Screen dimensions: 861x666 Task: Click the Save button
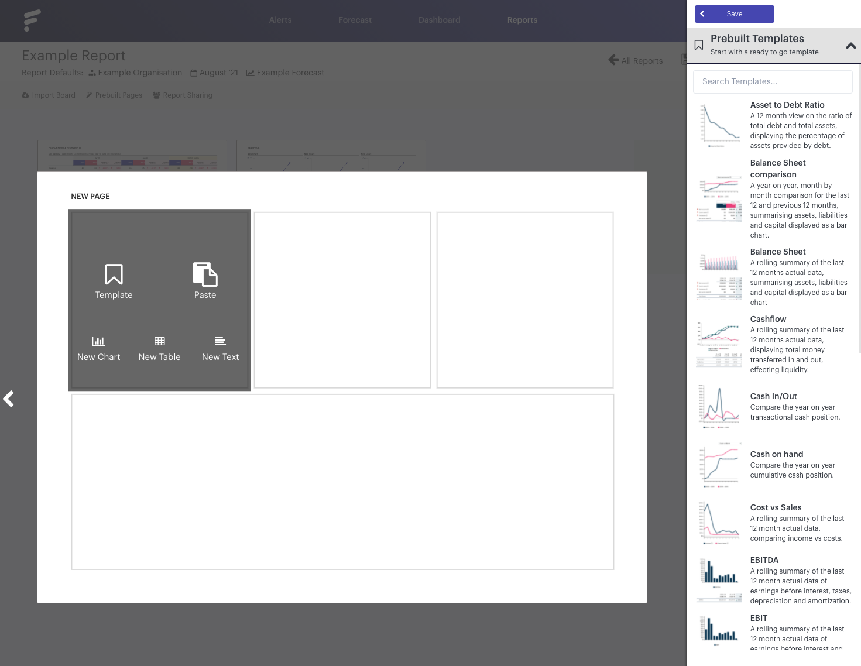click(735, 14)
